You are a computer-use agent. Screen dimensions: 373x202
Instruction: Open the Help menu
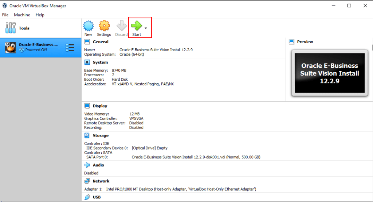[x=40, y=15]
